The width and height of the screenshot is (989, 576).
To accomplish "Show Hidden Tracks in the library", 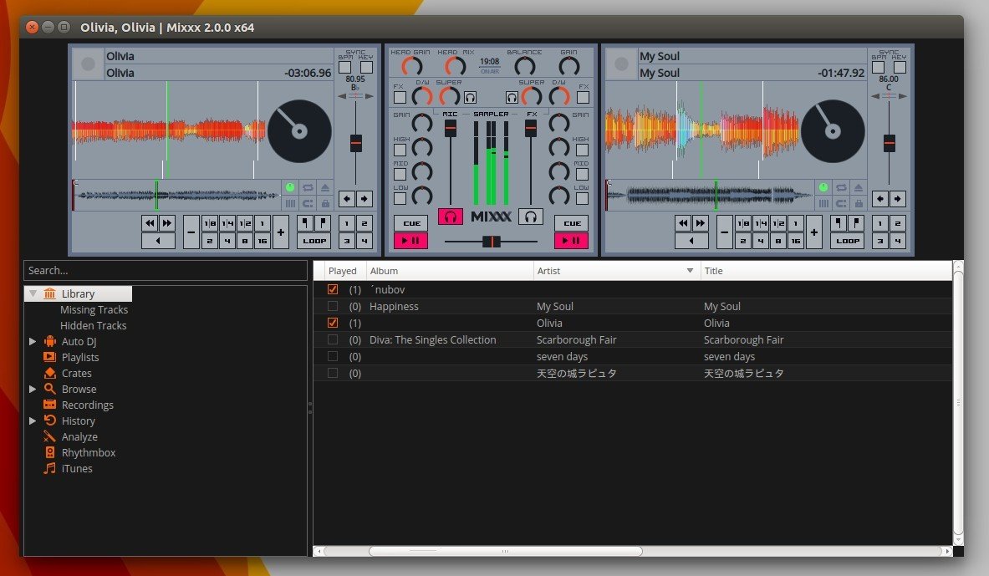I will tap(94, 325).
